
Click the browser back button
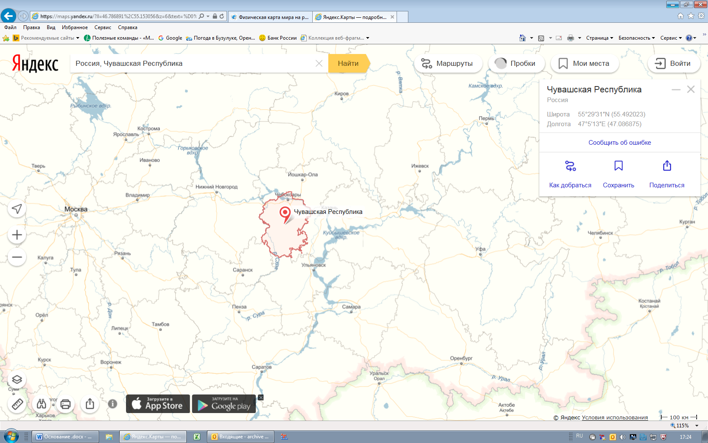(8, 16)
